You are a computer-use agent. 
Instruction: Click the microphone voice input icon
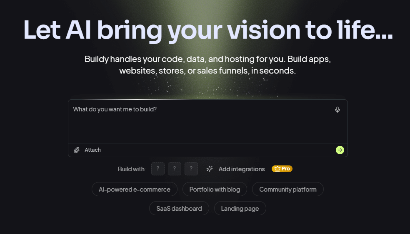click(337, 110)
